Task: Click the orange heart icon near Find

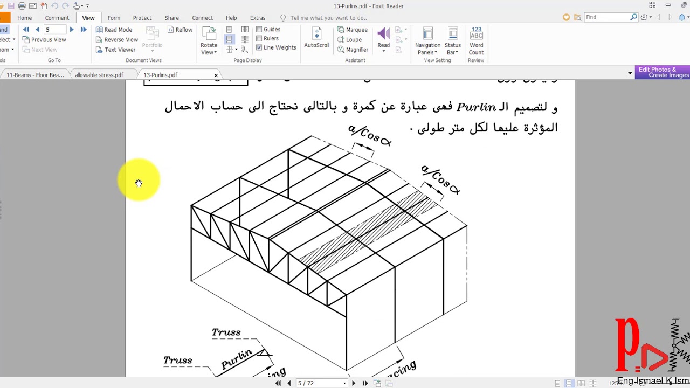Action: point(566,17)
